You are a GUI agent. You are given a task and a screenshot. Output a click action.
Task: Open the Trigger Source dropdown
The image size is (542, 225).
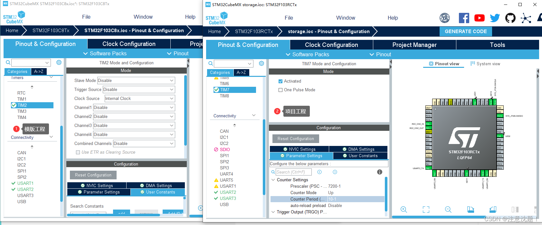click(139, 89)
